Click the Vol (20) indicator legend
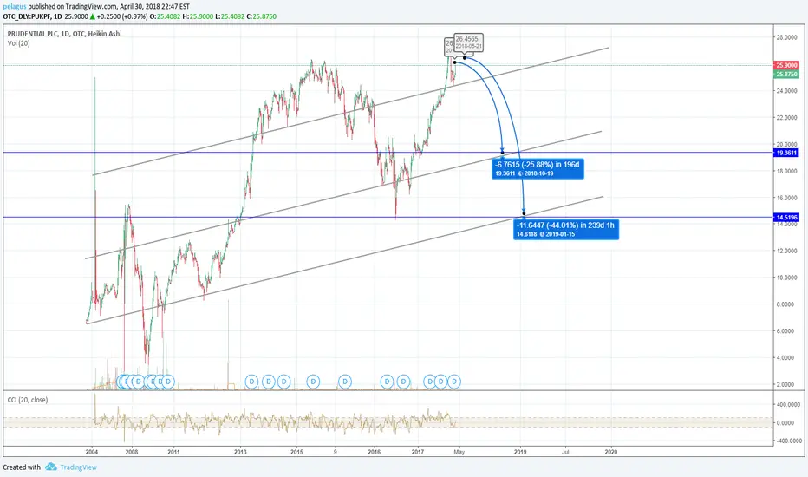 pos(18,43)
